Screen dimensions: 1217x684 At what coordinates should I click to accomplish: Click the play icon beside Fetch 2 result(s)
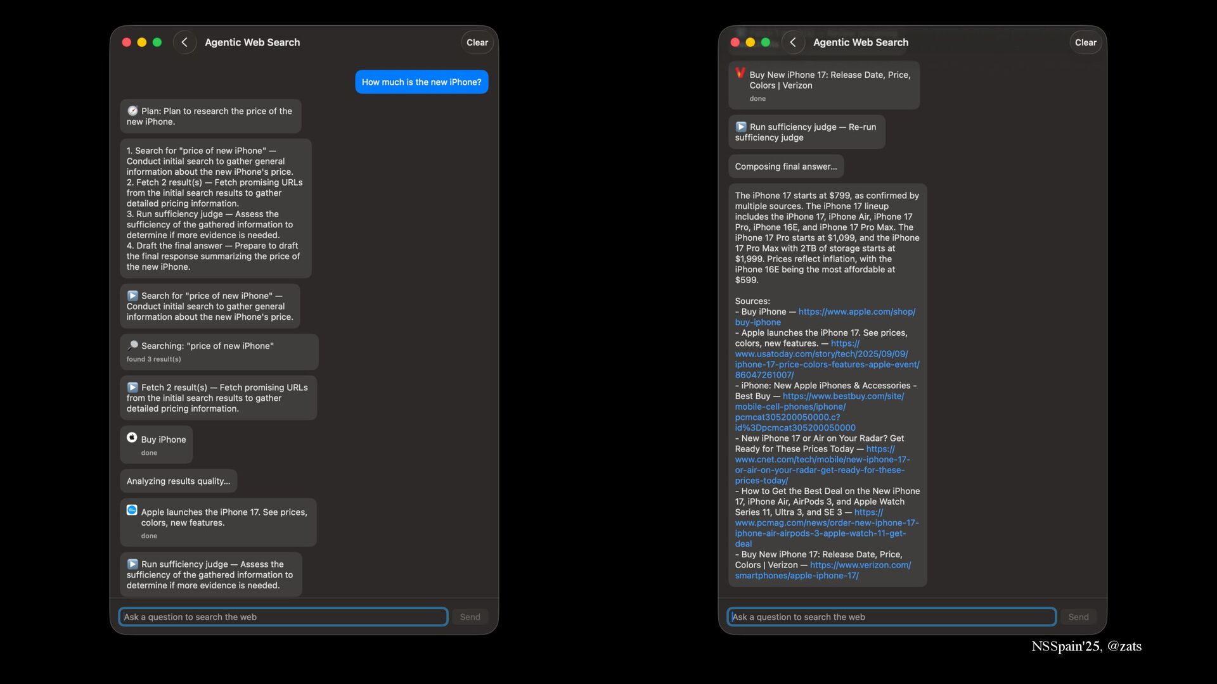[x=132, y=387]
